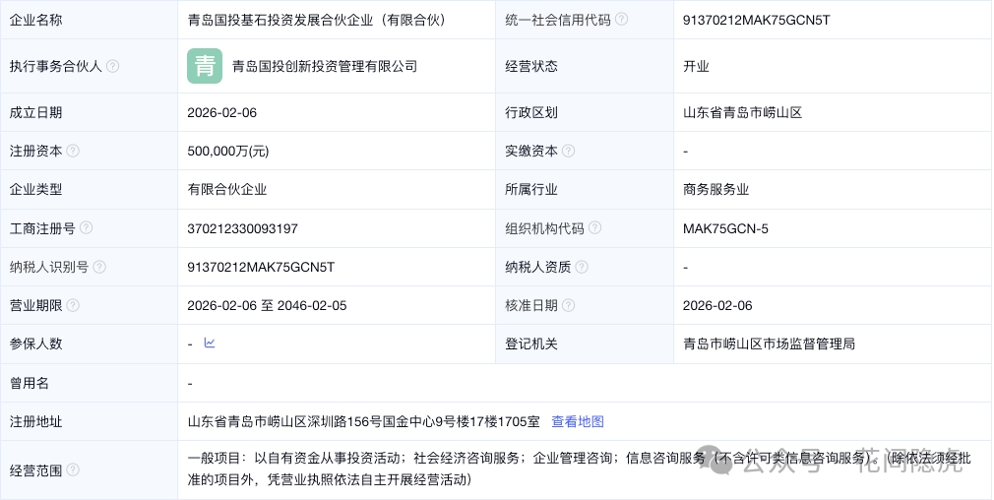Image resolution: width=994 pixels, height=500 pixels.
Task: Click help icon next to 纳税人识别号
Action: tap(98, 267)
